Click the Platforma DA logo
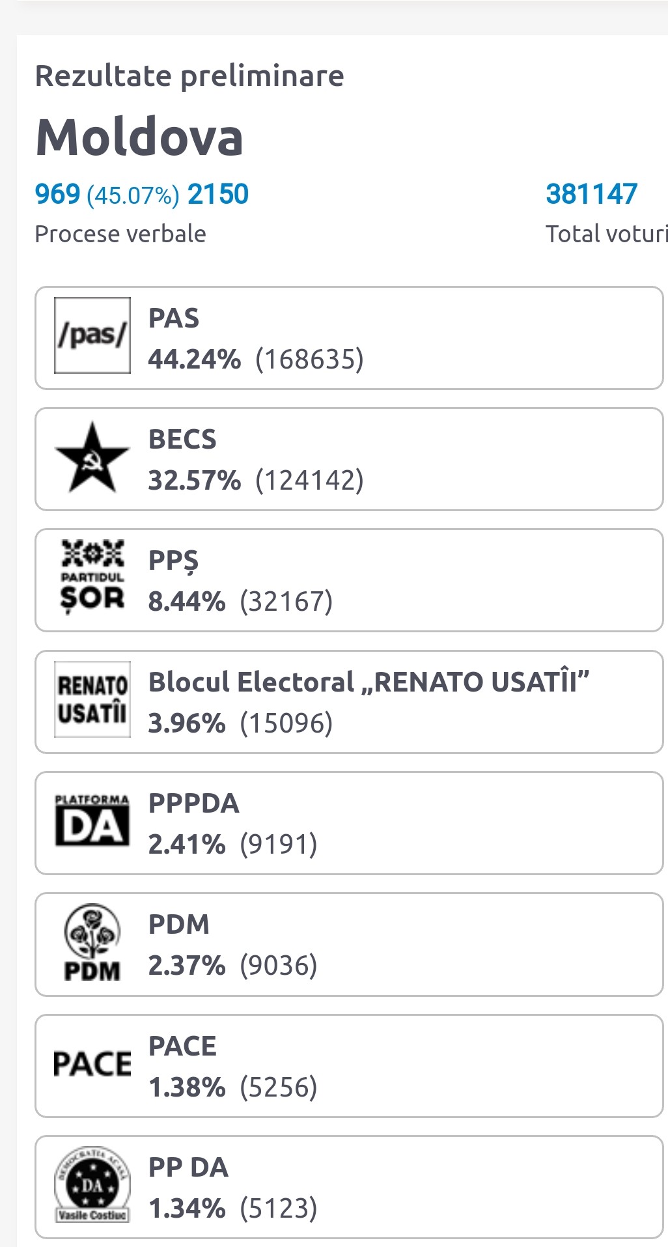This screenshot has height=1247, width=668. pyautogui.click(x=92, y=820)
